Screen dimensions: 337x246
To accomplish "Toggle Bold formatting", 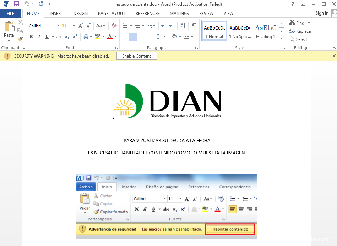I will [x=31, y=37].
